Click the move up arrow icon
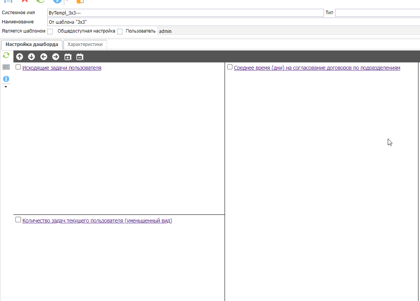 coord(20,57)
